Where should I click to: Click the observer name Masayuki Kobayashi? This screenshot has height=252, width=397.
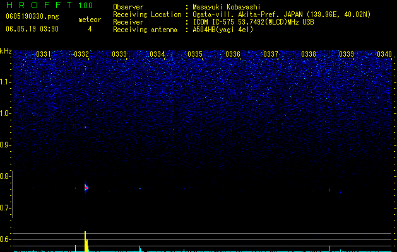pos(227,7)
